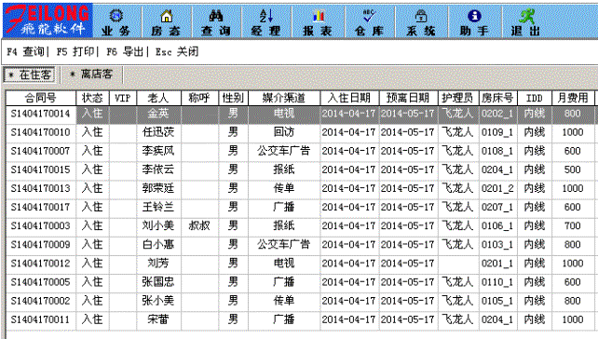Click resident name 张国忠
This screenshot has width=598, height=339.
[x=158, y=282]
